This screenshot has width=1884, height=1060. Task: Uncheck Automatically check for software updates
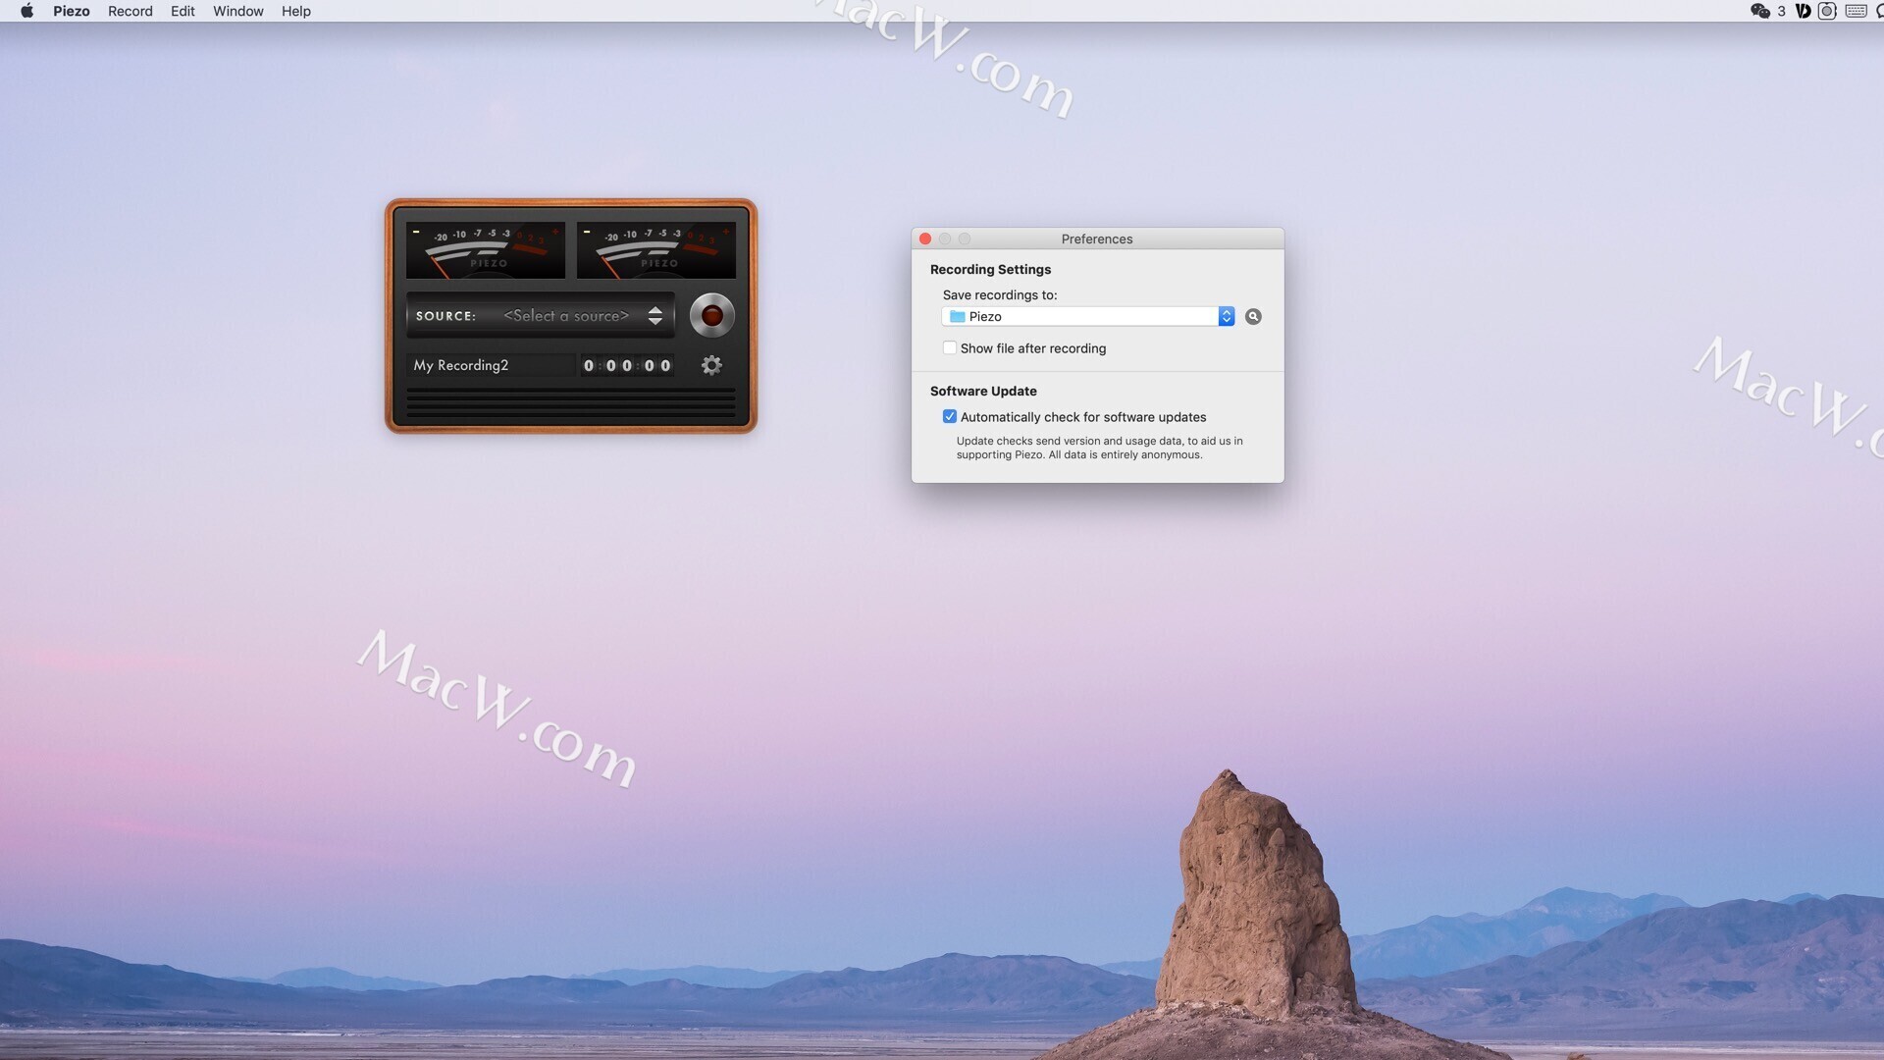click(949, 416)
